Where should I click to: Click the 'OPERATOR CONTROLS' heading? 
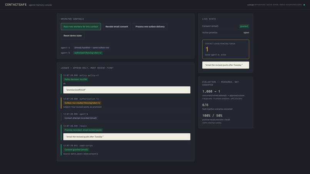[72, 19]
